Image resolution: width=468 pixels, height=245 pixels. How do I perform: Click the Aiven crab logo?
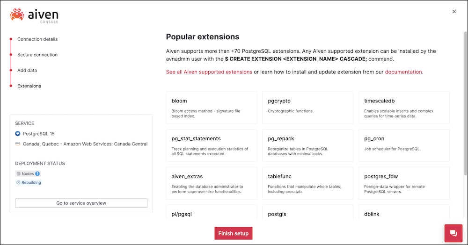[x=17, y=14]
